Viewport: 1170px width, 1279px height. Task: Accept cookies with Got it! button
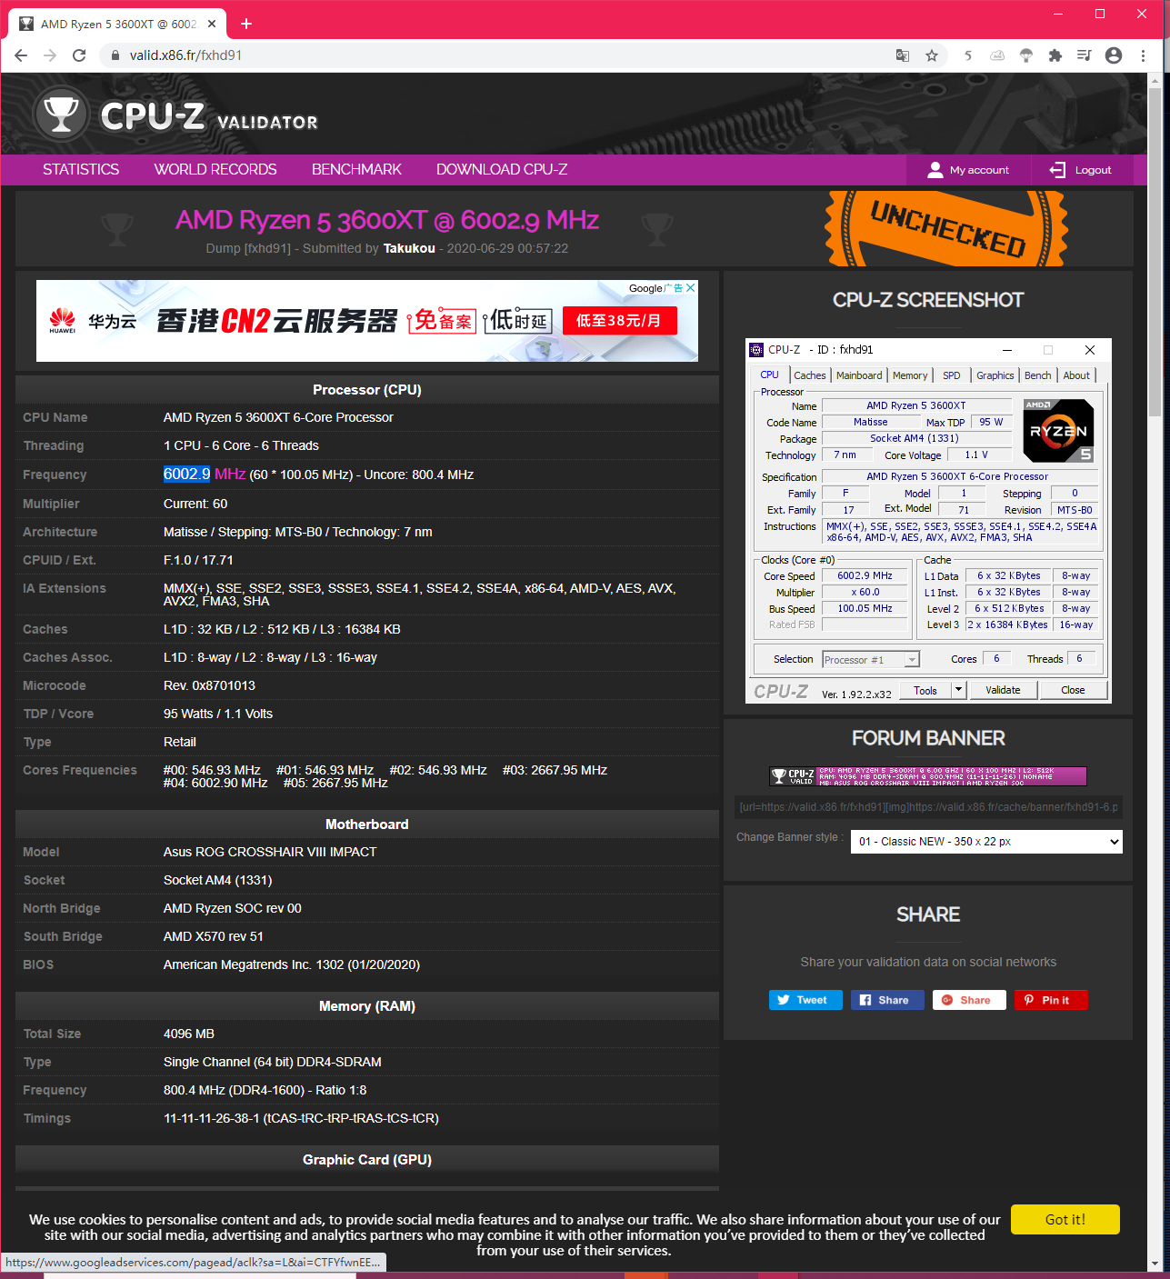pyautogui.click(x=1065, y=1220)
